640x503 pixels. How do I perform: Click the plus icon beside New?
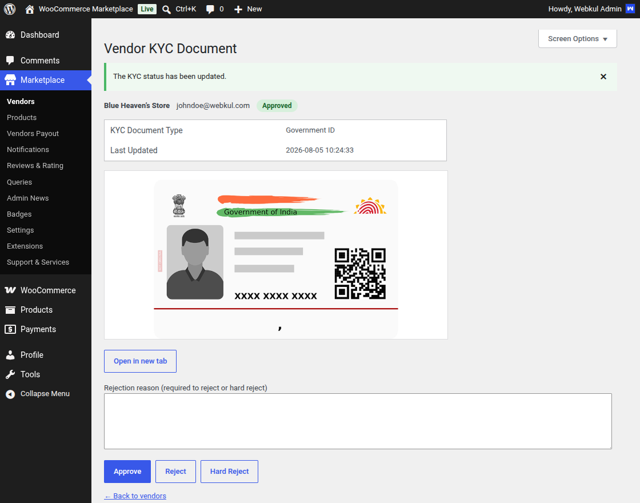click(238, 9)
